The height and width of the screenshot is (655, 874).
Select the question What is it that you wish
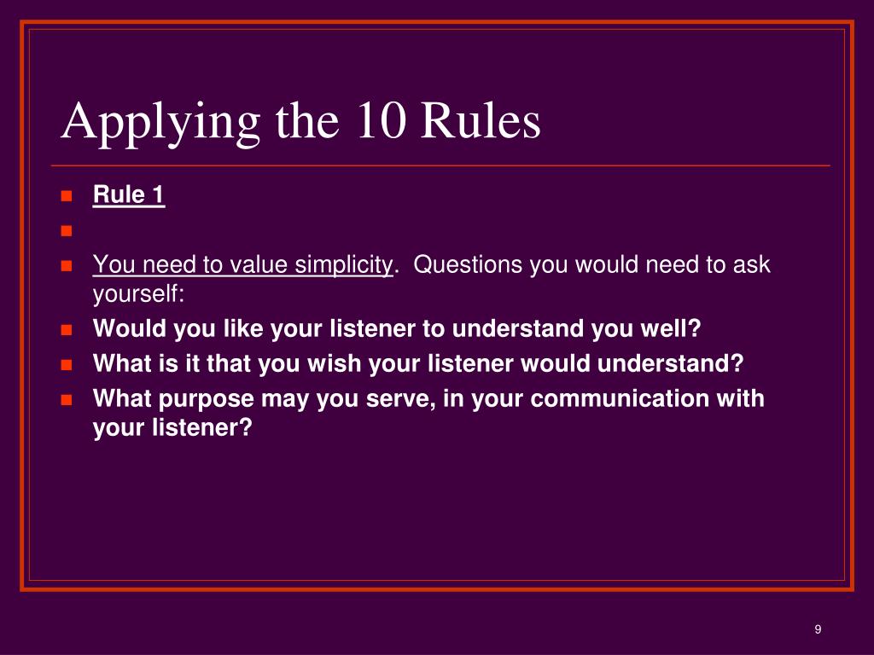418,363
